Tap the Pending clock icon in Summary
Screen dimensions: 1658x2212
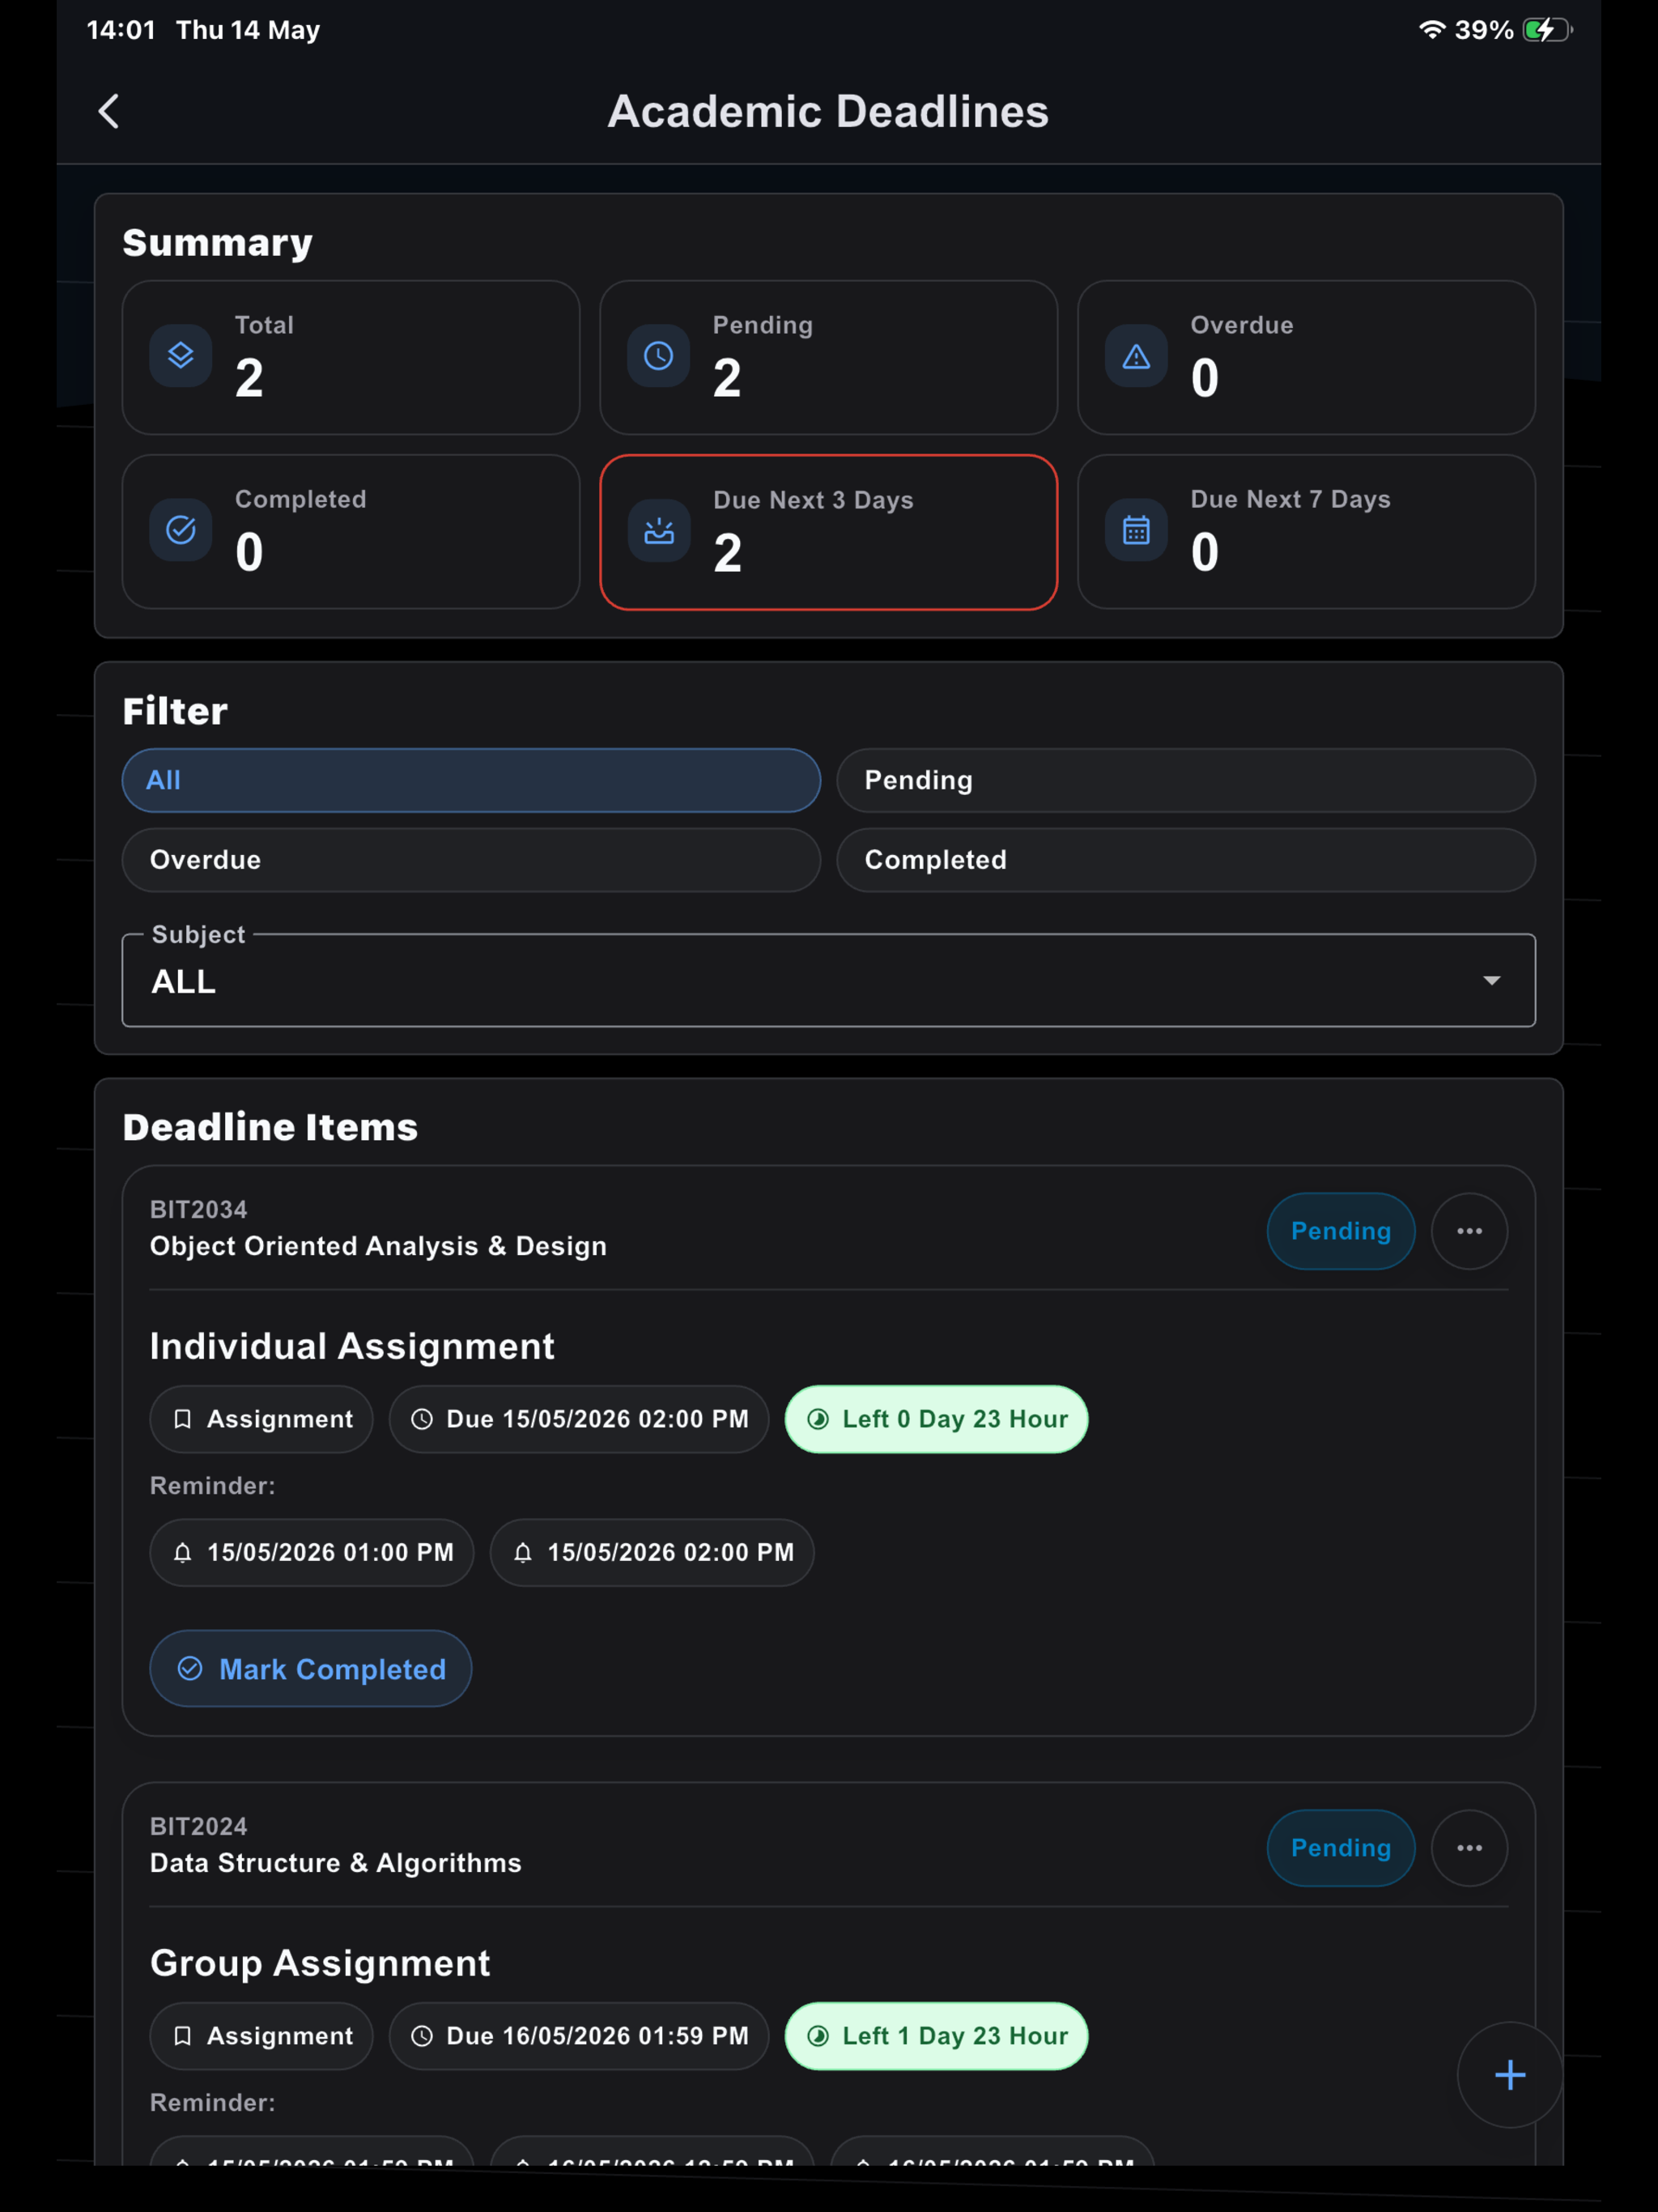[658, 356]
